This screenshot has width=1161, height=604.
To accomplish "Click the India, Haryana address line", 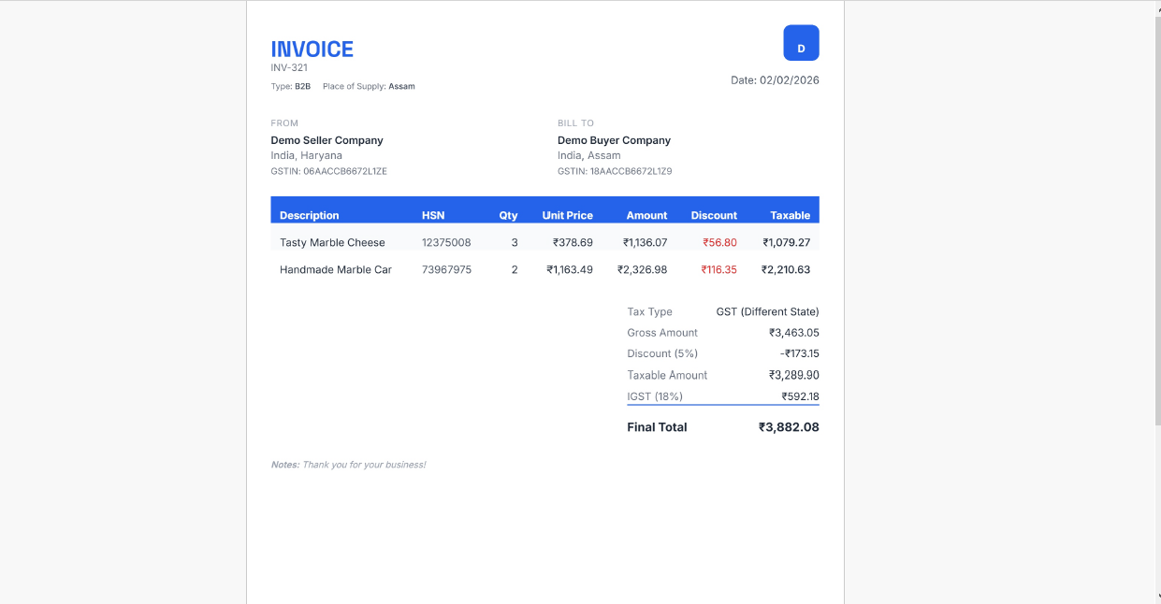I will coord(307,155).
